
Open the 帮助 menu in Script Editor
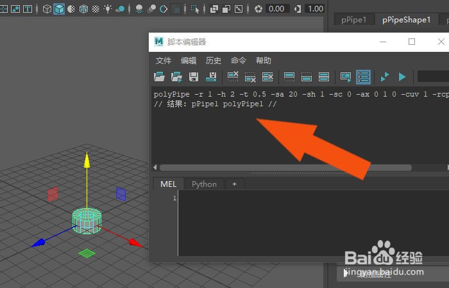264,61
